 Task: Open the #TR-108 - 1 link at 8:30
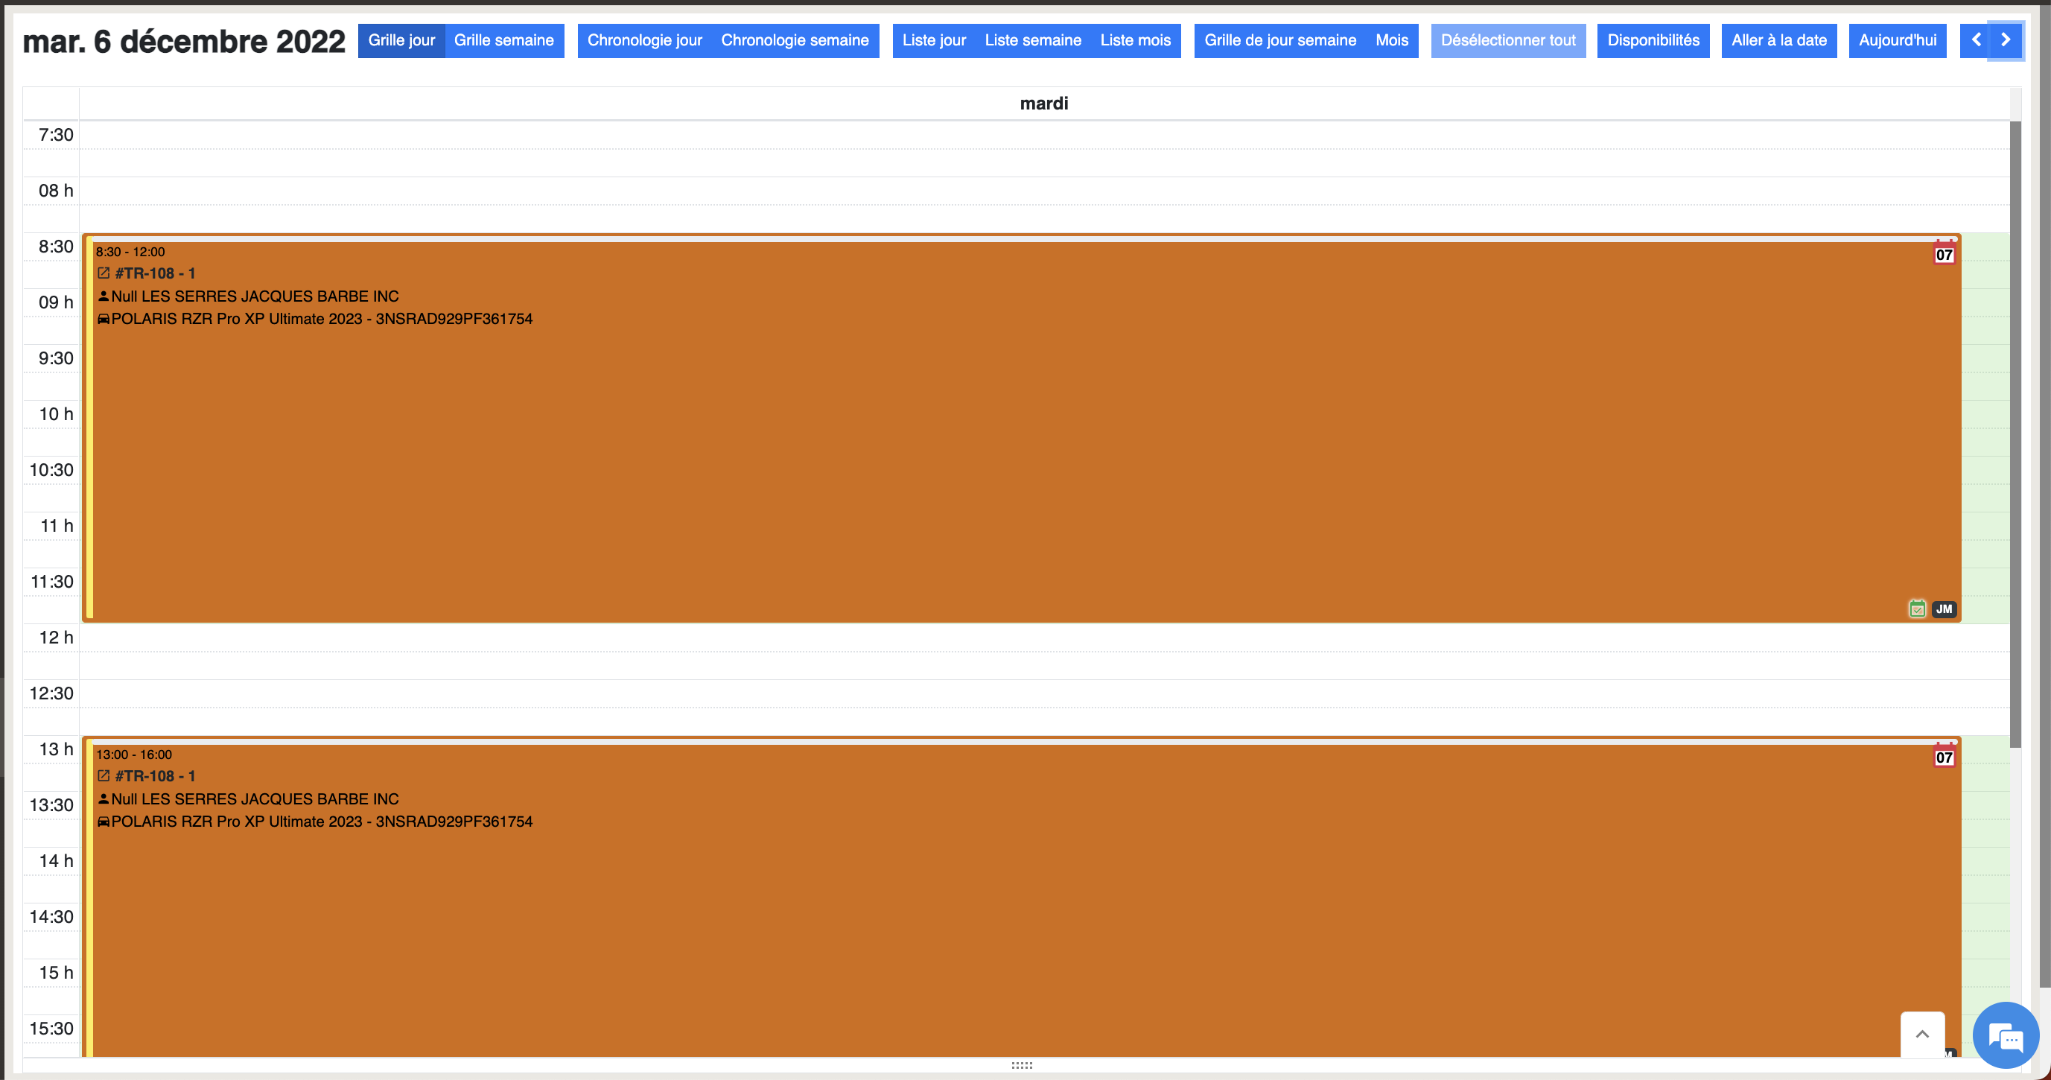(x=155, y=273)
